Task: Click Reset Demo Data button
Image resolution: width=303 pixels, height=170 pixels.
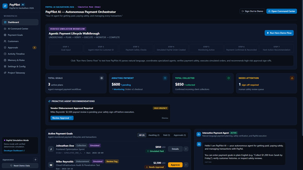Action: click(20, 165)
